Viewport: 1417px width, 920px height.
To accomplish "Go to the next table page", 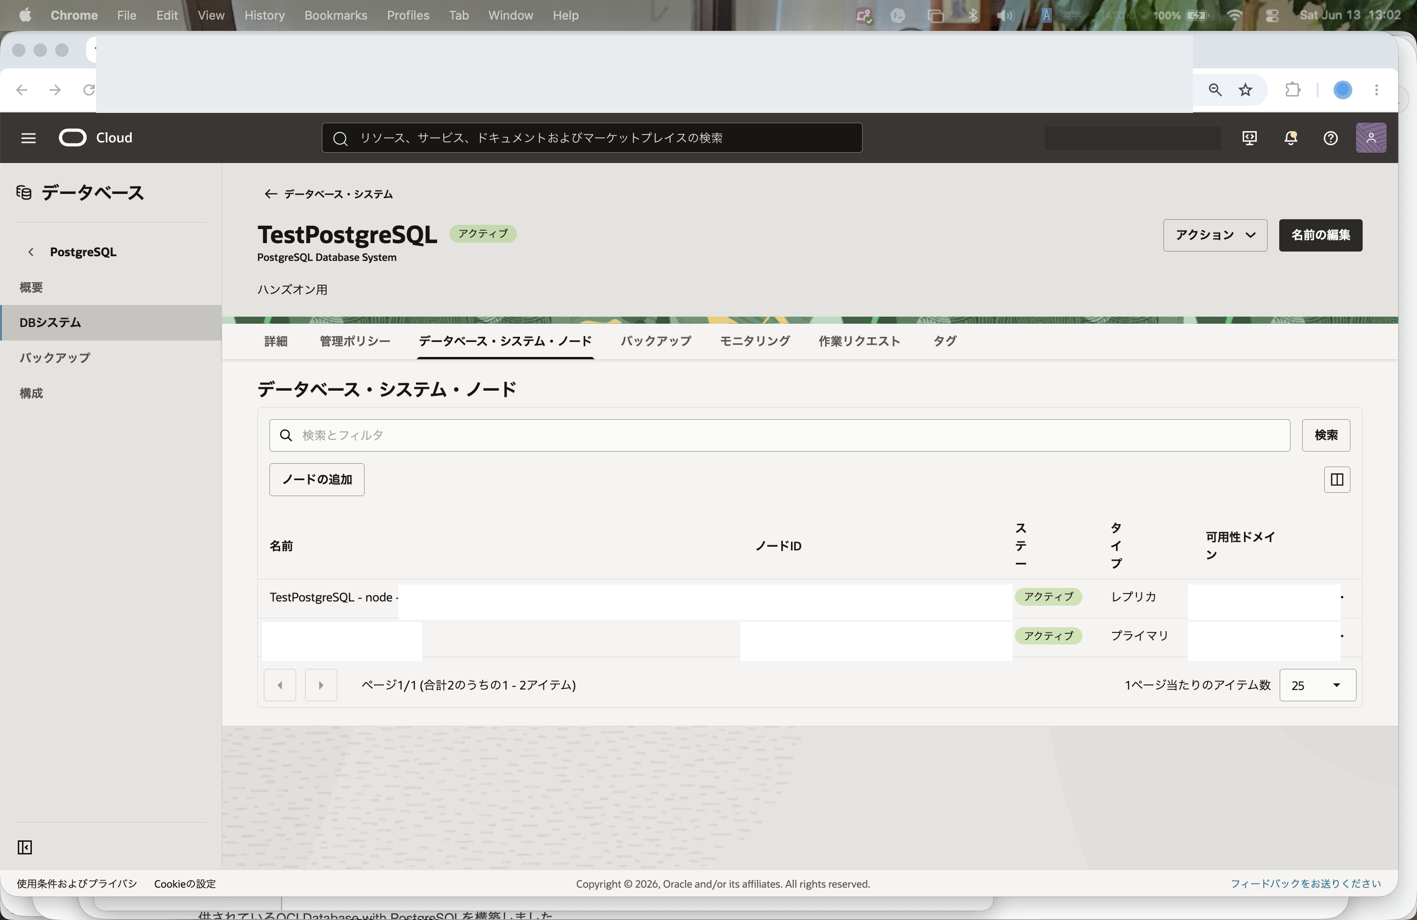I will tap(321, 685).
